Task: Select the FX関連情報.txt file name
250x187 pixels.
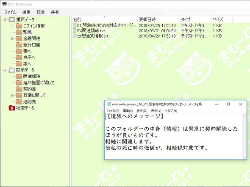Action: 91,30
